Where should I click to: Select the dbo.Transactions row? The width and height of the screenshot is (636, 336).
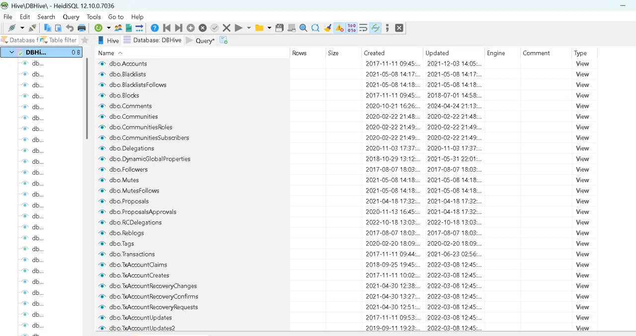346,254
